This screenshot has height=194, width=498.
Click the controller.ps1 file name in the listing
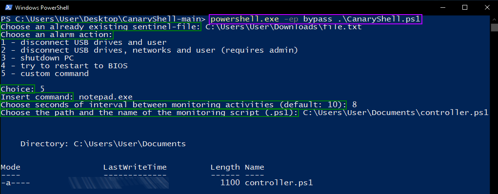pos(279,183)
